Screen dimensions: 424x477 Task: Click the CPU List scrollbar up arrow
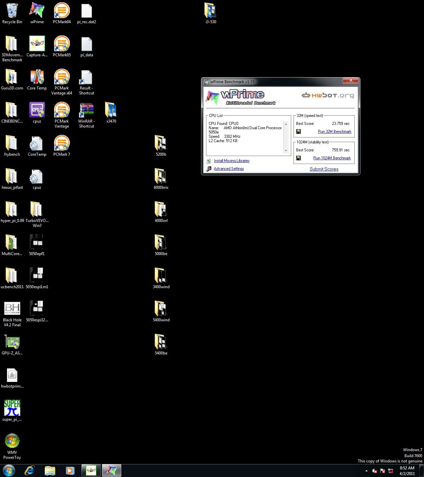(286, 124)
